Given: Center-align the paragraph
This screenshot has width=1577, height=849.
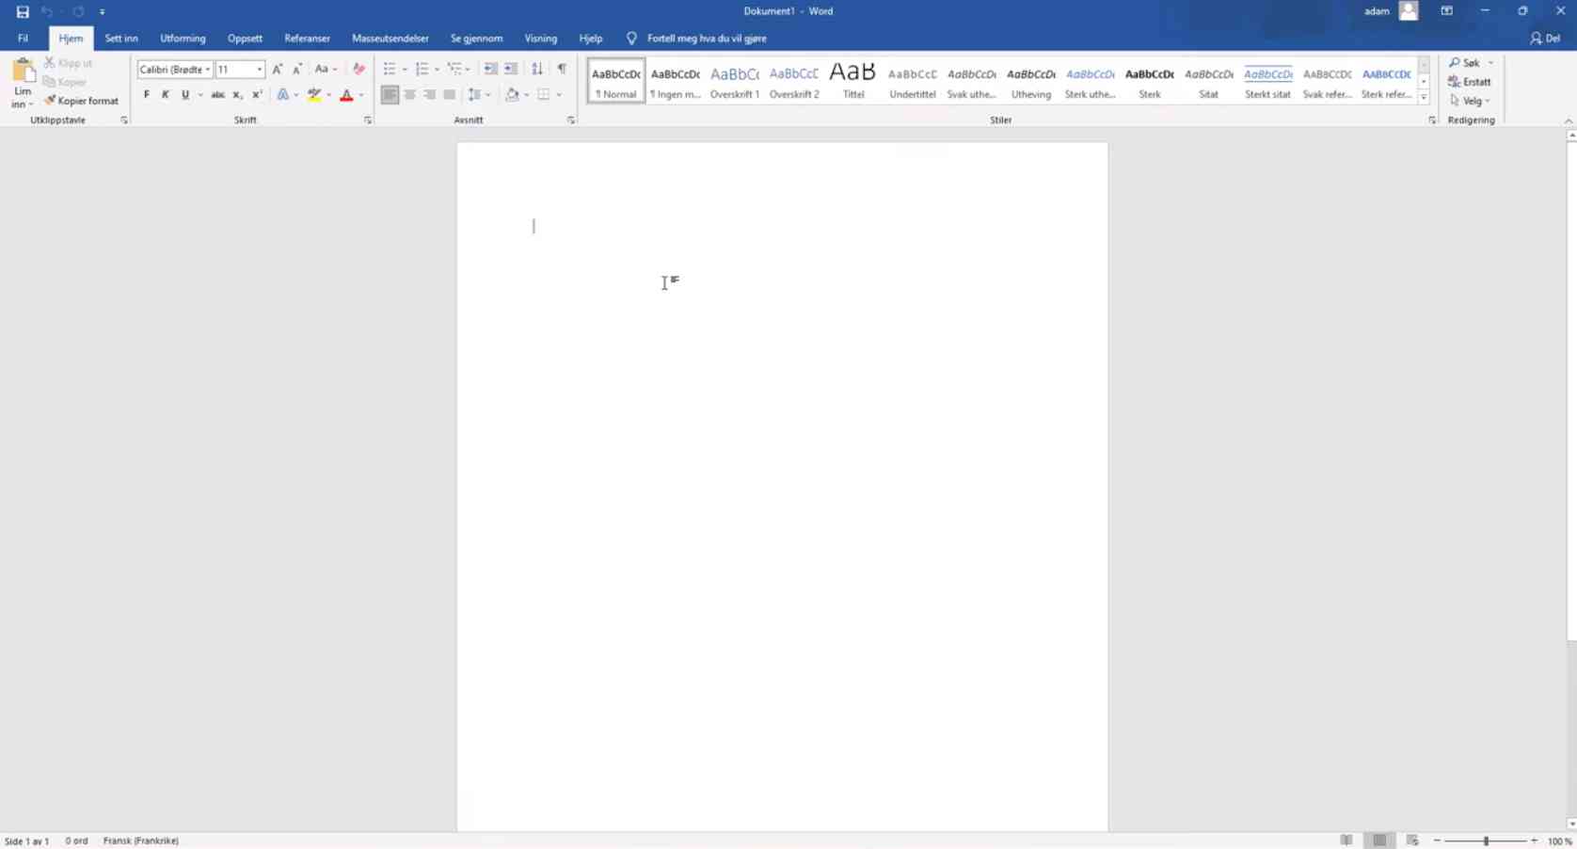Looking at the screenshot, I should click(x=409, y=95).
